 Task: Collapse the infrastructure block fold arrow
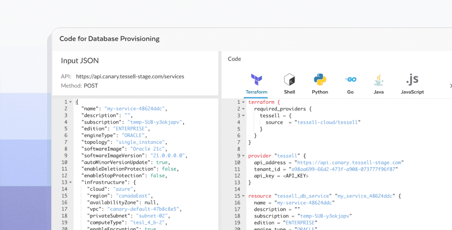pyautogui.click(x=70, y=182)
